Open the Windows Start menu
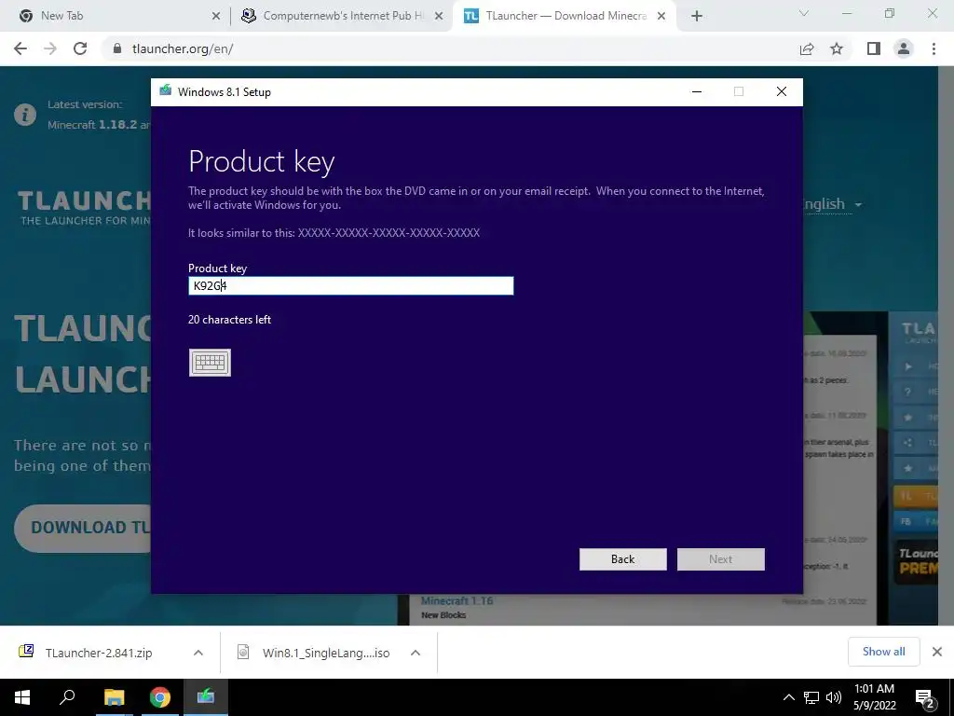Viewport: 954px width, 716px height. [22, 697]
